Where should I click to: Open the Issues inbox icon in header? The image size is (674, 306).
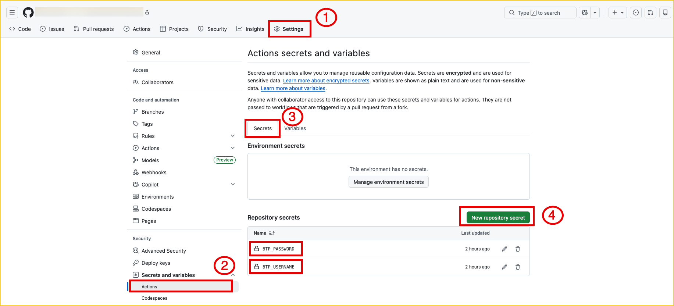click(x=636, y=13)
